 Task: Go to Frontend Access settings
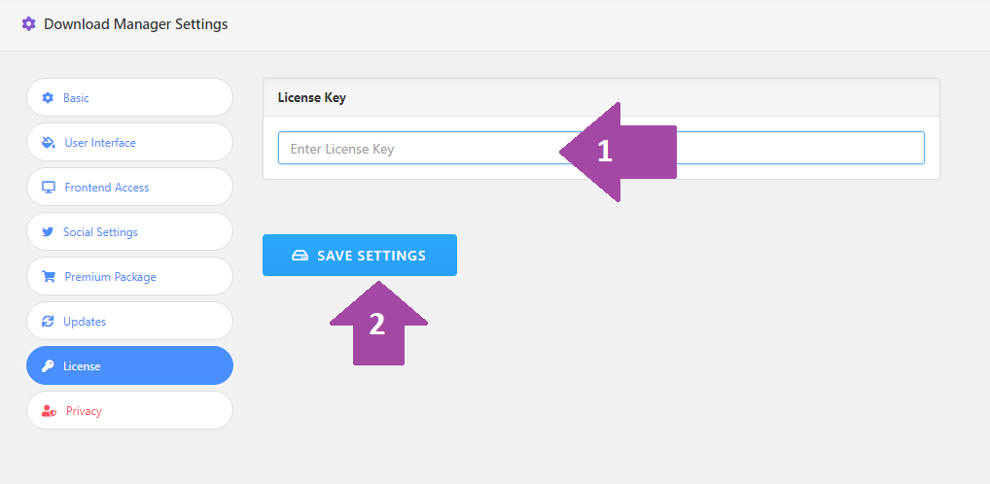pos(129,188)
